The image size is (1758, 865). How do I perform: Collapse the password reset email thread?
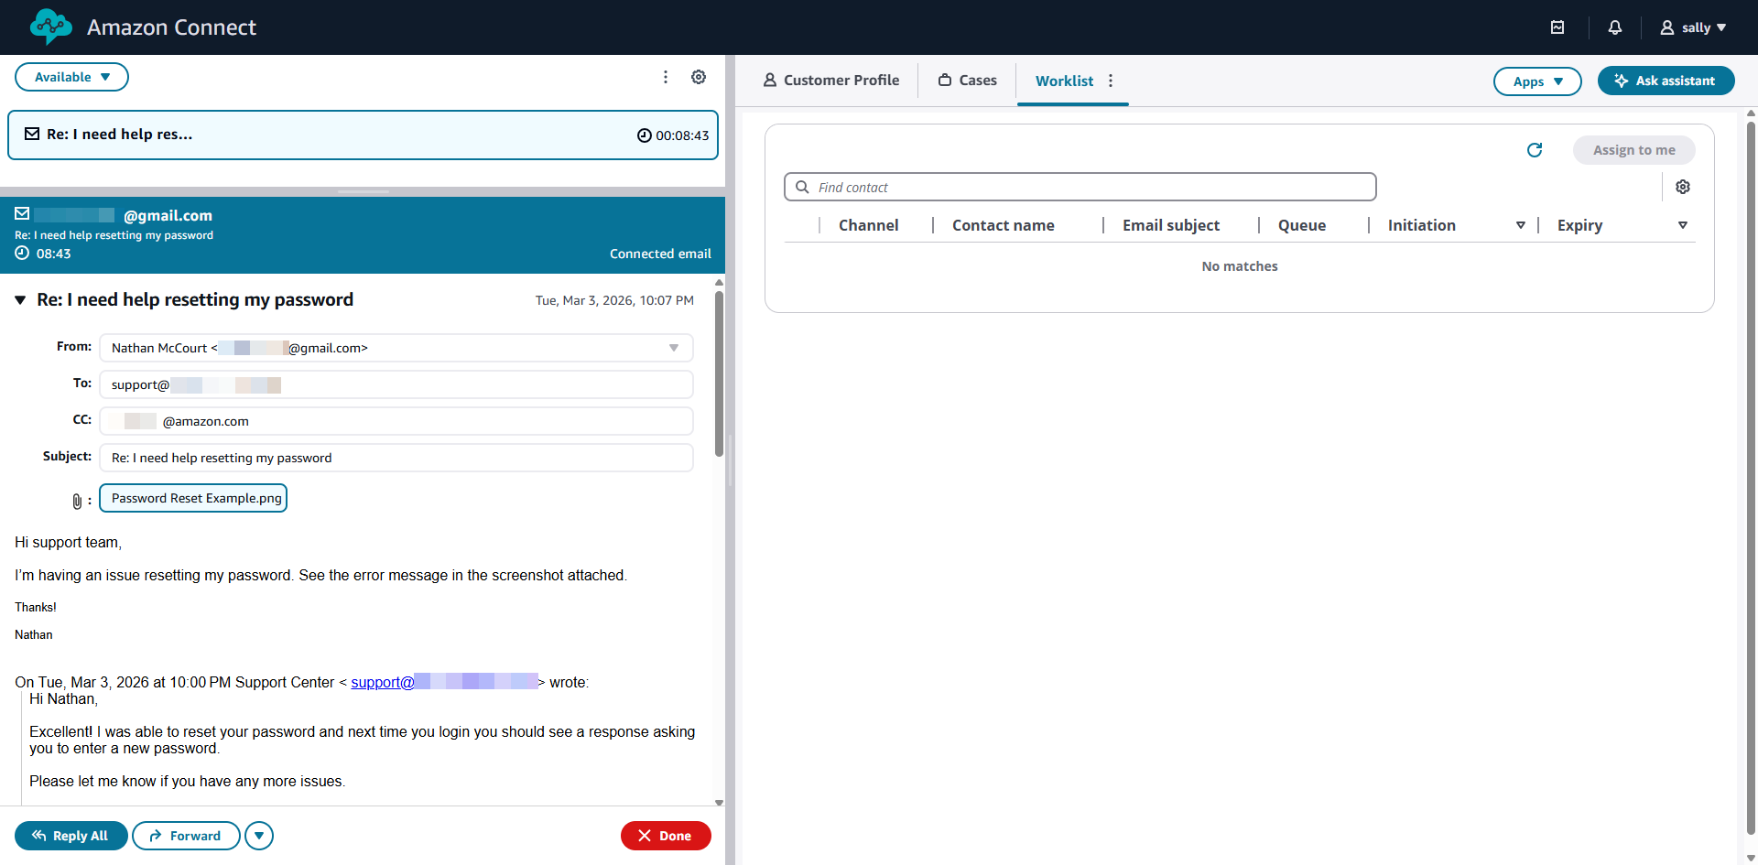[19, 299]
